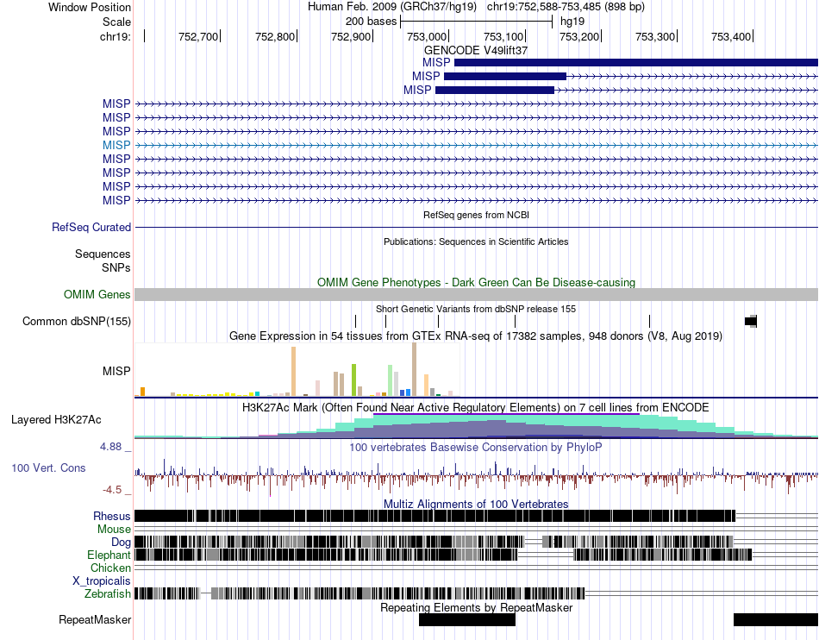The width and height of the screenshot is (819, 640).
Task: Click the Common dbSNP(155) label
Action: coord(77,322)
